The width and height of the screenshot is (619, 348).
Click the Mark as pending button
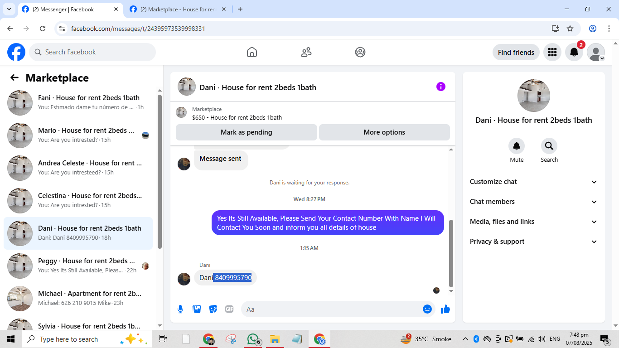coord(247,132)
